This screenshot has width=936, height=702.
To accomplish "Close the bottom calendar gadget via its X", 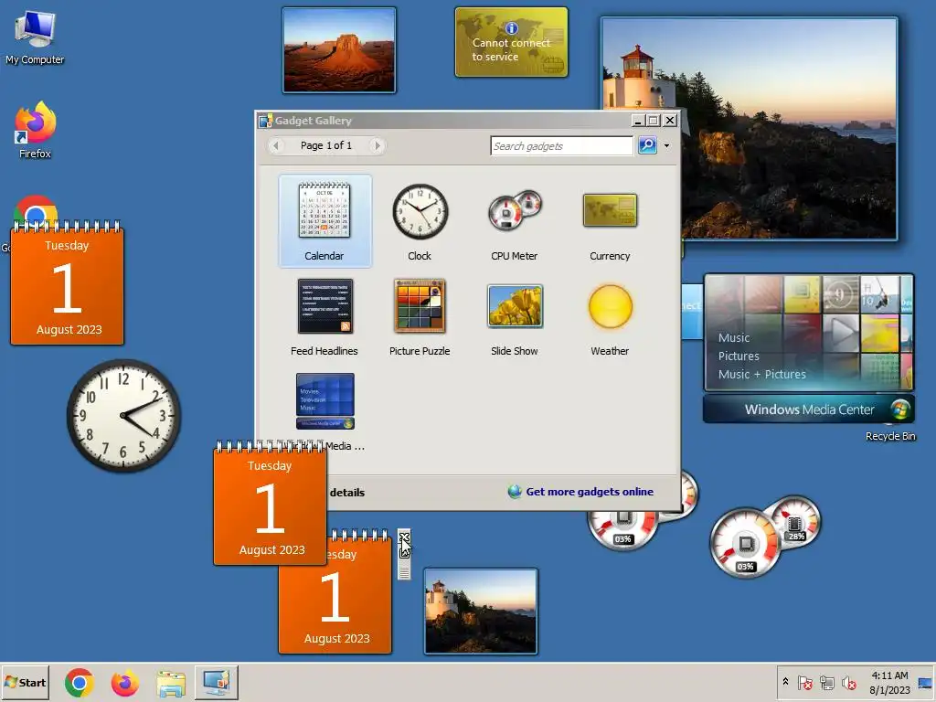I will click(x=404, y=536).
